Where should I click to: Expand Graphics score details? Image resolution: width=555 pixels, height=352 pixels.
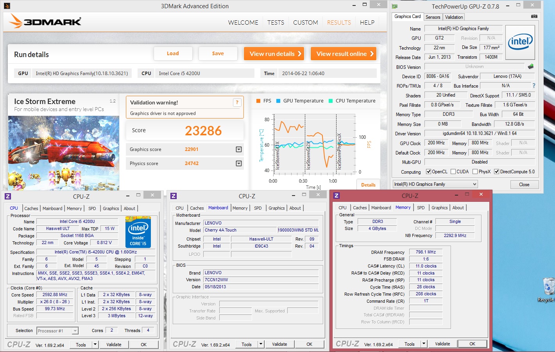[x=239, y=149]
